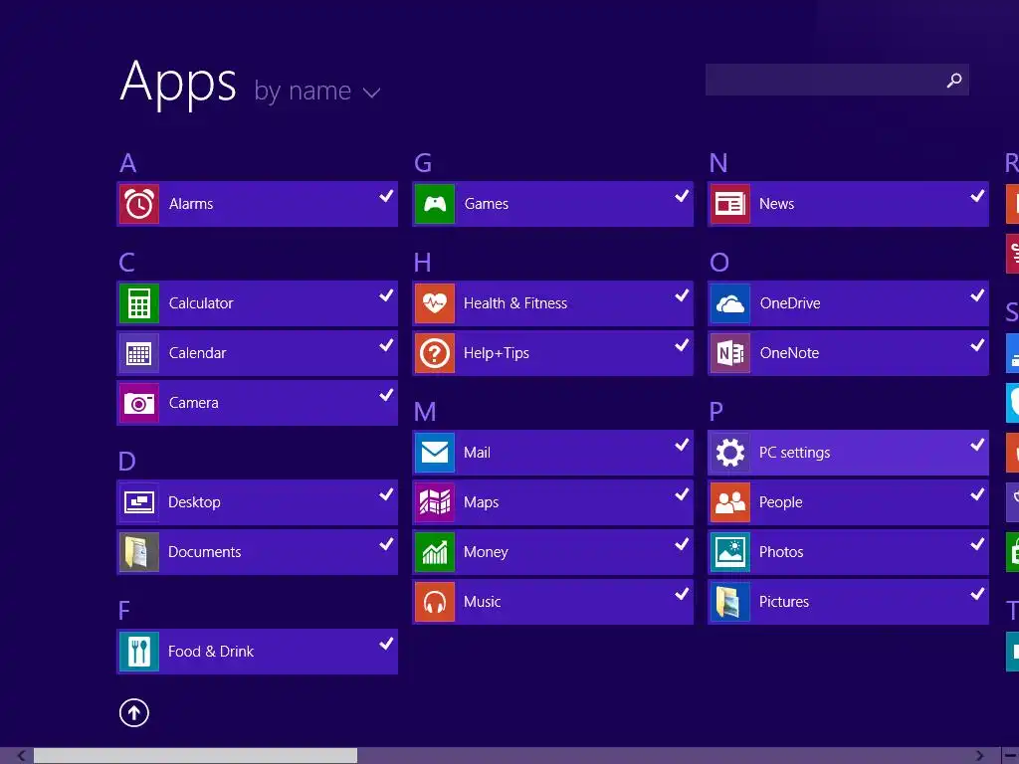Click the up arrow circle button
This screenshot has width=1019, height=764.
tap(134, 712)
